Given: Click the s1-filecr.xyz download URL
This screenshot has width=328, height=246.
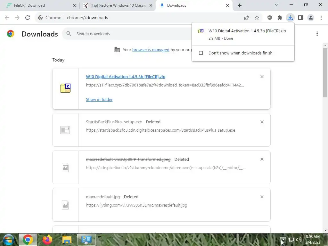Looking at the screenshot, I should pyautogui.click(x=165, y=85).
